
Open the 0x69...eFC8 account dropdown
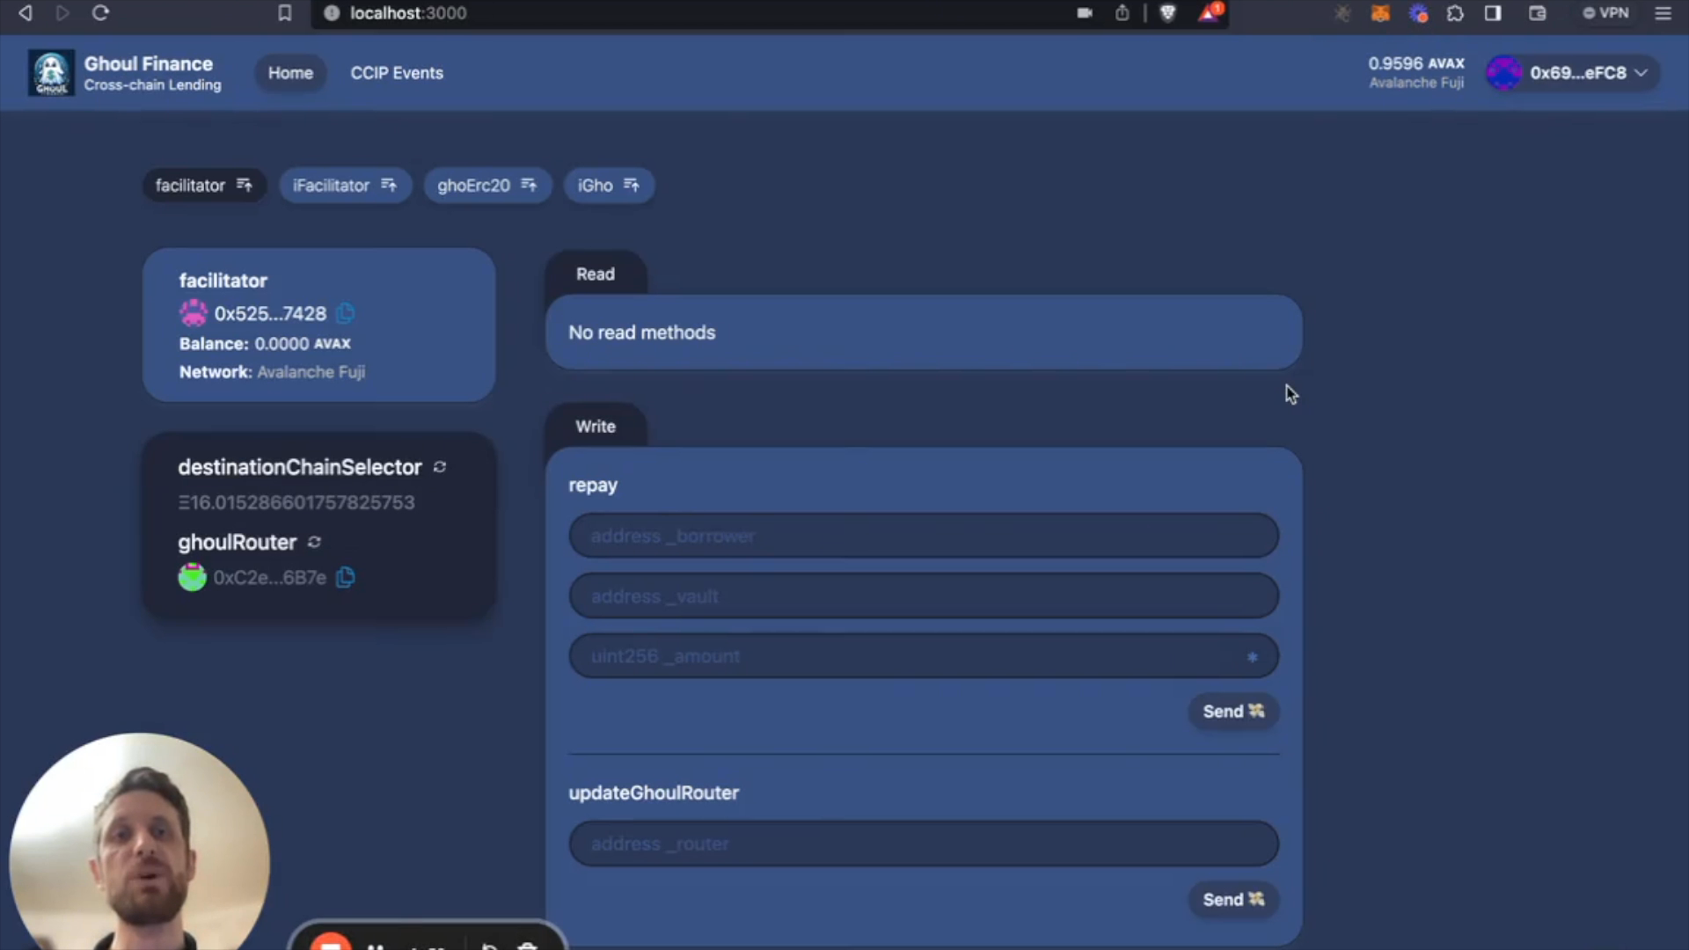point(1572,73)
